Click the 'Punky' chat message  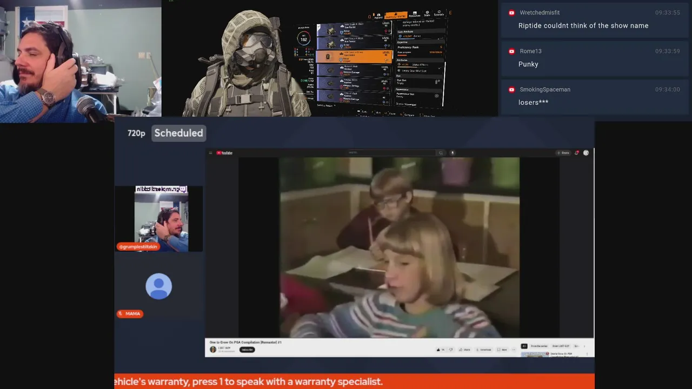[x=528, y=64]
